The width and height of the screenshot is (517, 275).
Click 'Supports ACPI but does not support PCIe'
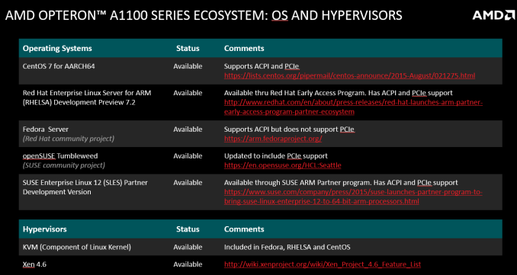point(290,130)
